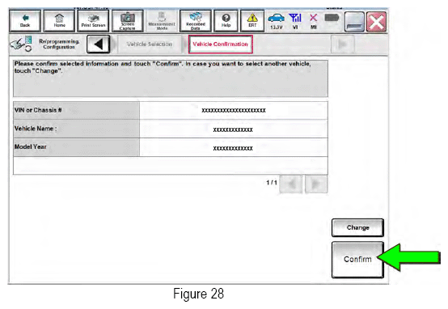Click the confirm instructions message box
The height and width of the screenshot is (309, 448).
click(171, 78)
